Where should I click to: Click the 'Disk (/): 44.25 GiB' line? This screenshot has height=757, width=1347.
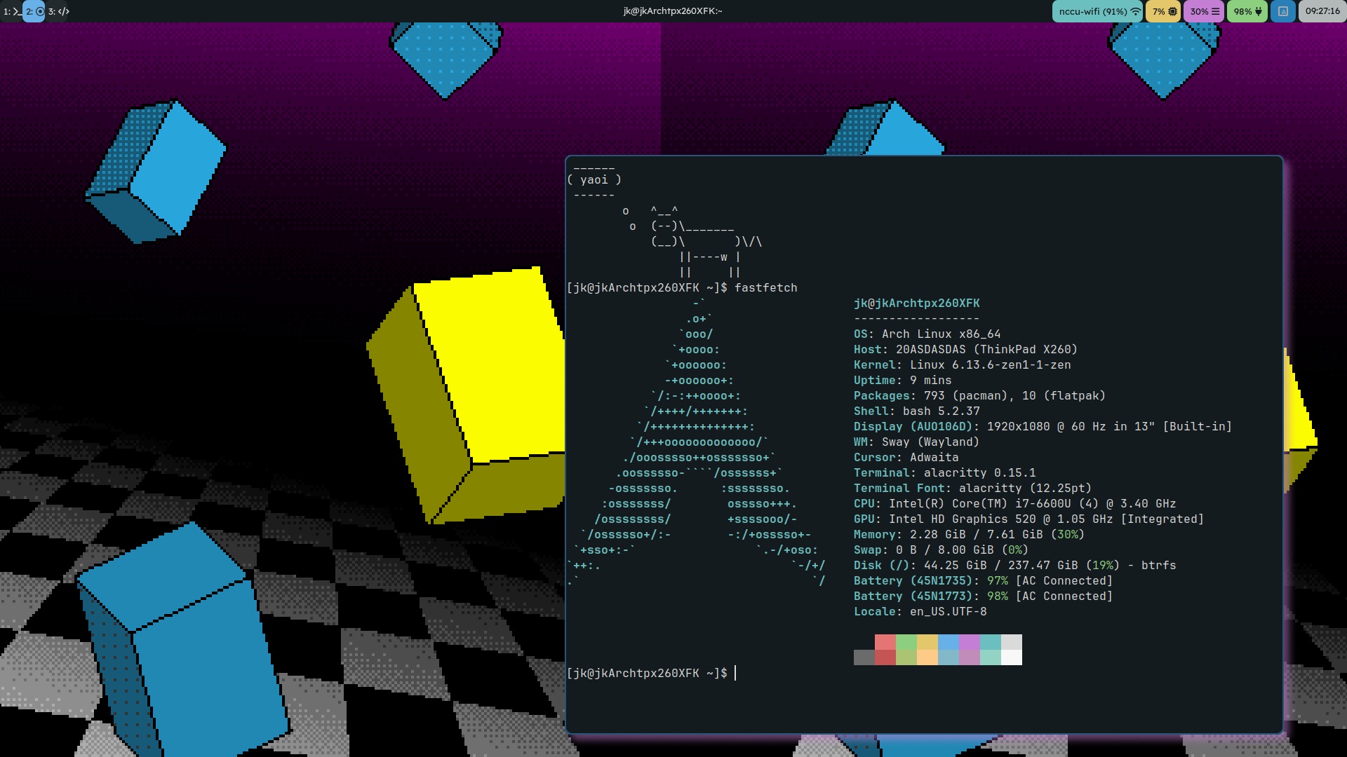pyautogui.click(x=1014, y=565)
